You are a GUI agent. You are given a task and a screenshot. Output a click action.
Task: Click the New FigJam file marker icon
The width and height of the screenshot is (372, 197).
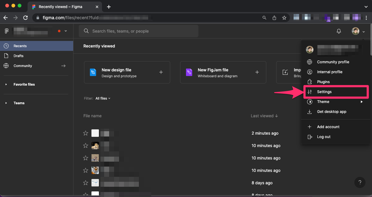(x=189, y=72)
